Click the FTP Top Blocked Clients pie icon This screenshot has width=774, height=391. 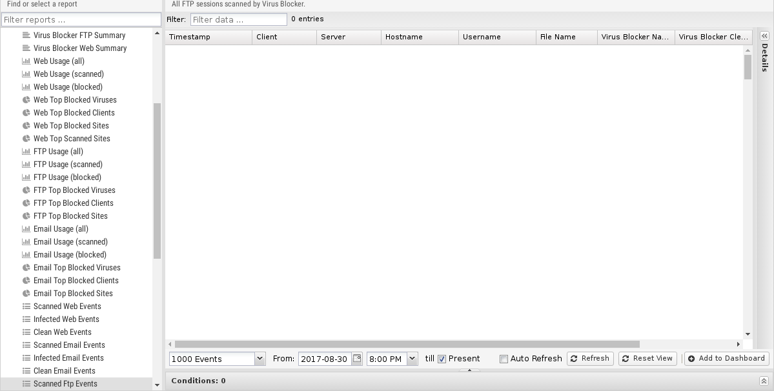pos(26,203)
